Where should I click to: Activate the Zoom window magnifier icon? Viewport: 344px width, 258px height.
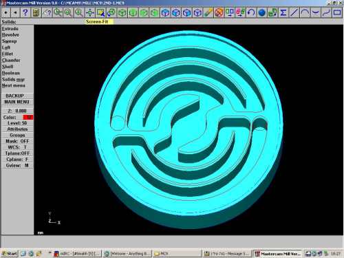(x=58, y=12)
